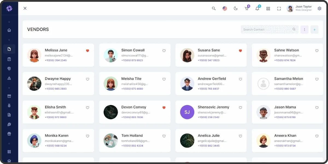Click Sahne Watson's avatar

click(x=263, y=55)
